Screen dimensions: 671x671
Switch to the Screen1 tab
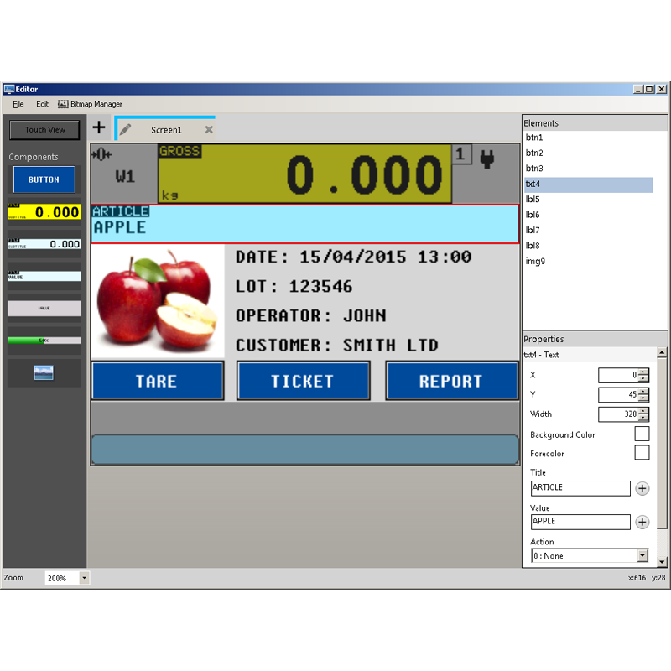pos(166,130)
